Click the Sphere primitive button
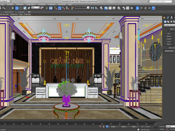 click(169, 36)
